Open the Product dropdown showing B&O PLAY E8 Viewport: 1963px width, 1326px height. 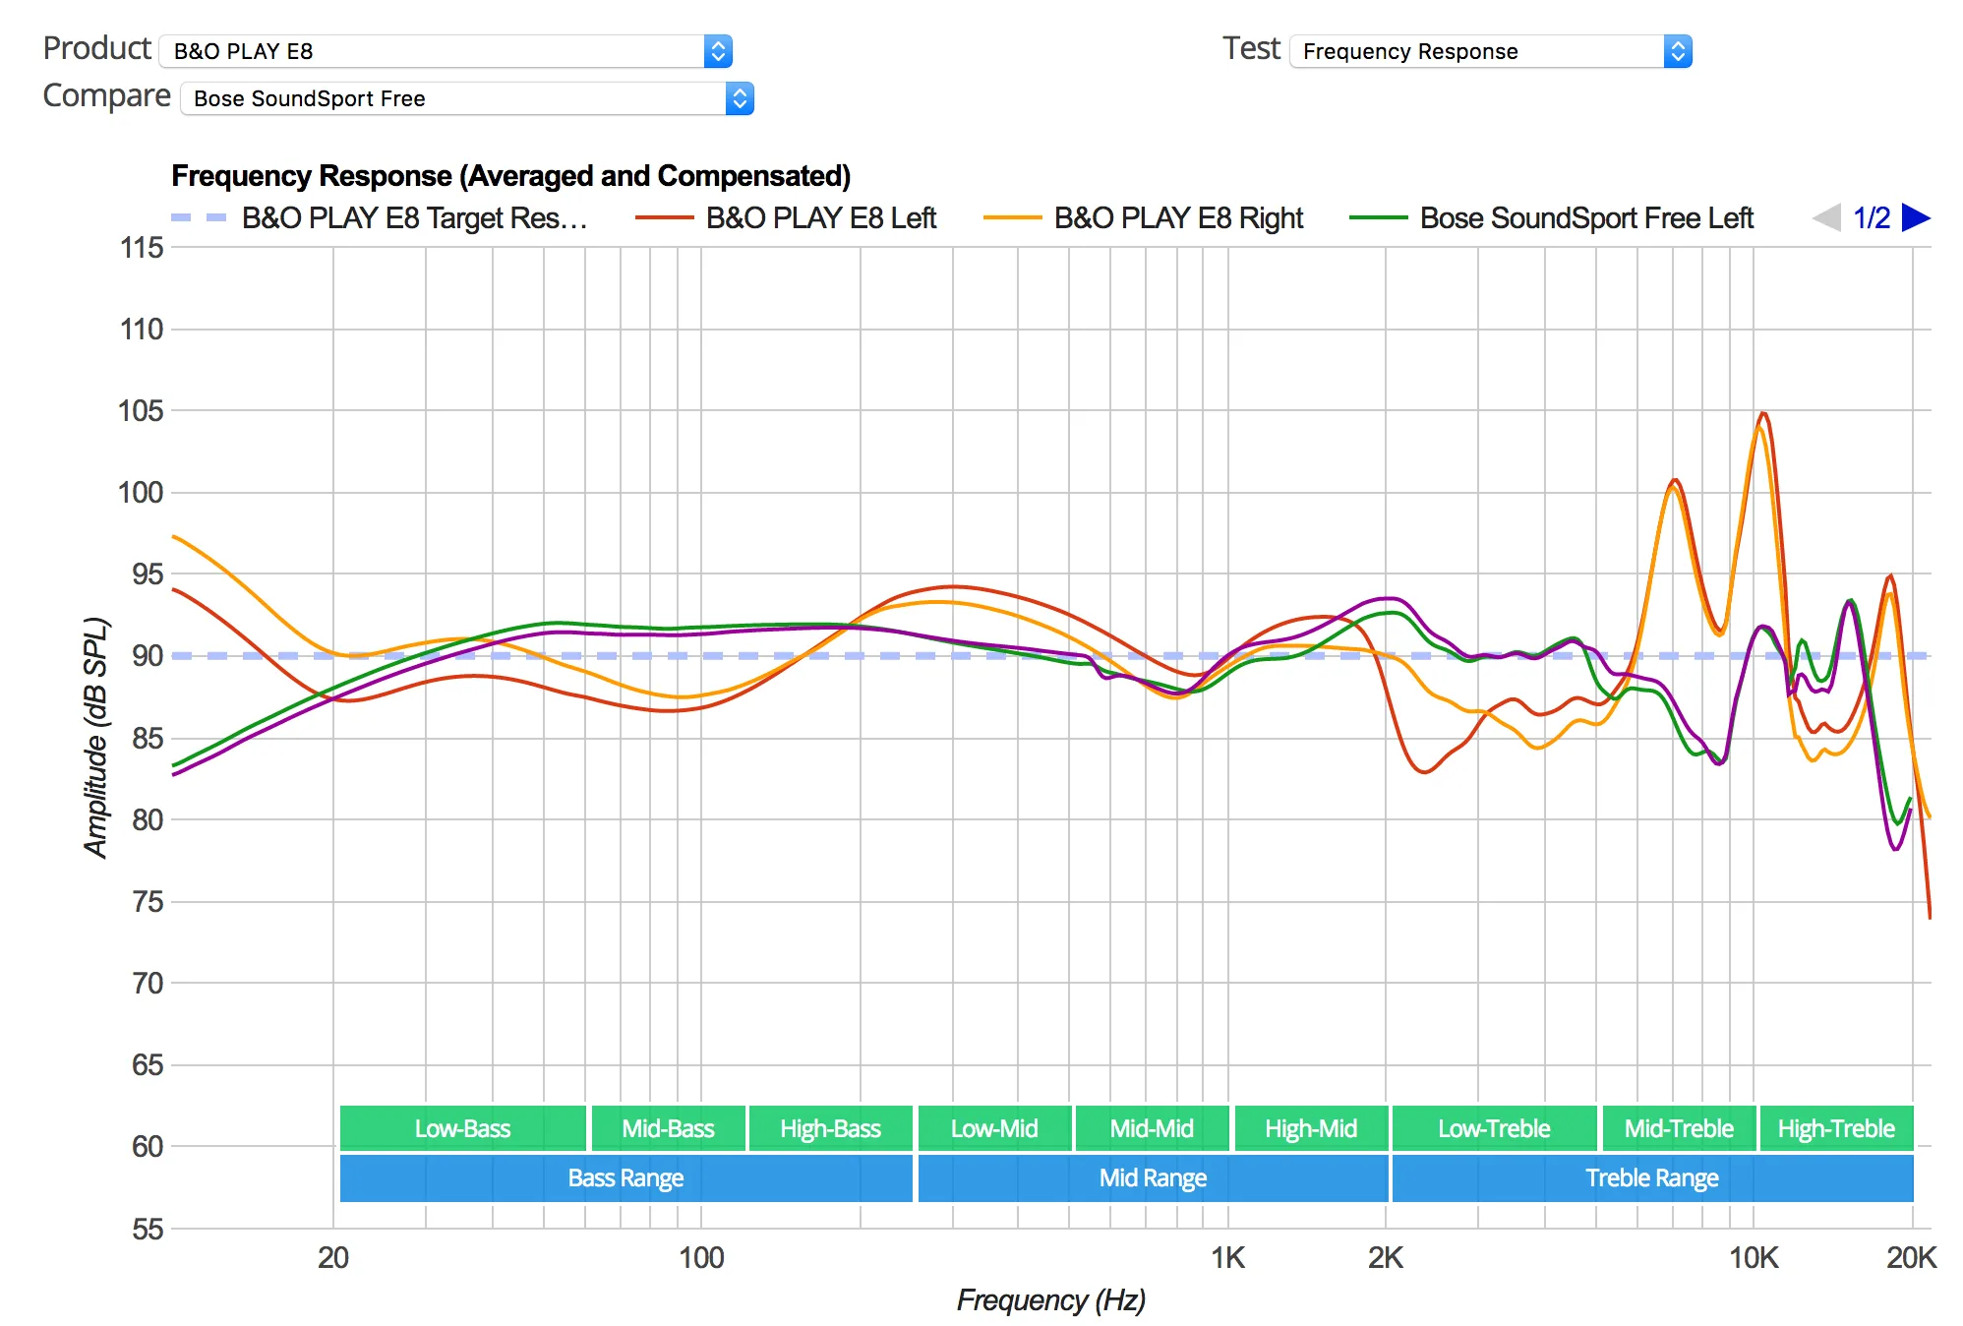click(x=446, y=51)
